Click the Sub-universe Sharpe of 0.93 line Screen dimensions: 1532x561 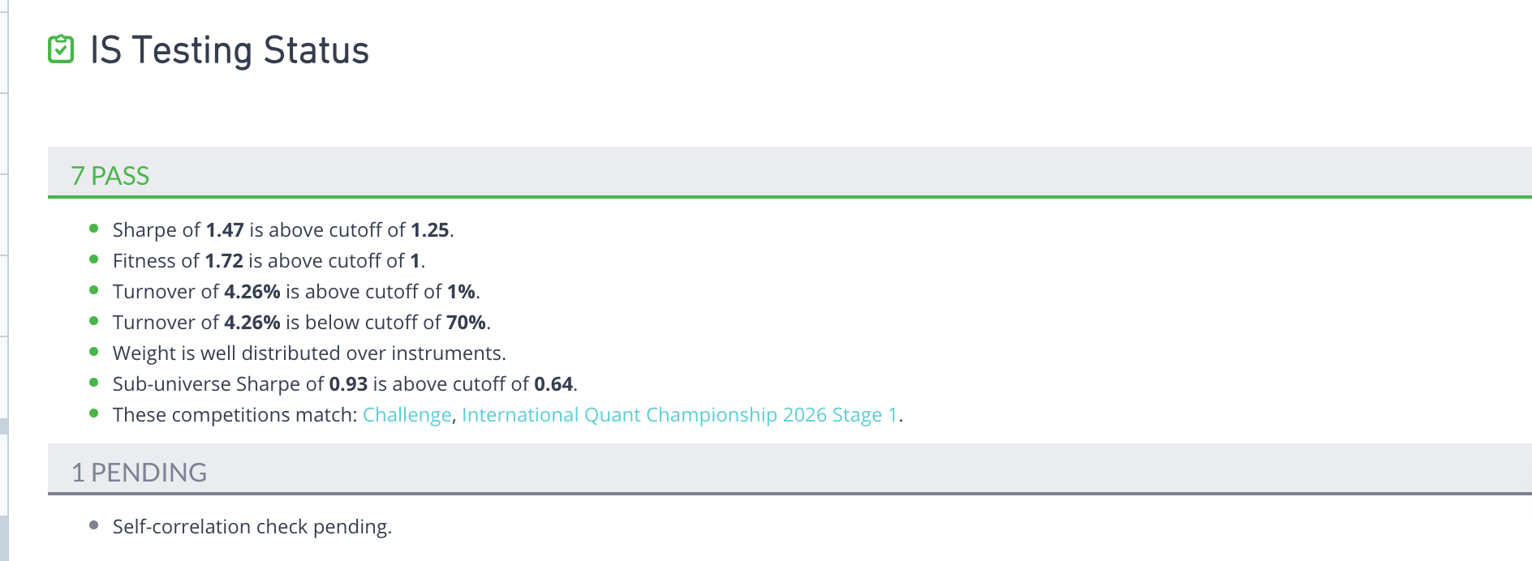(x=345, y=384)
